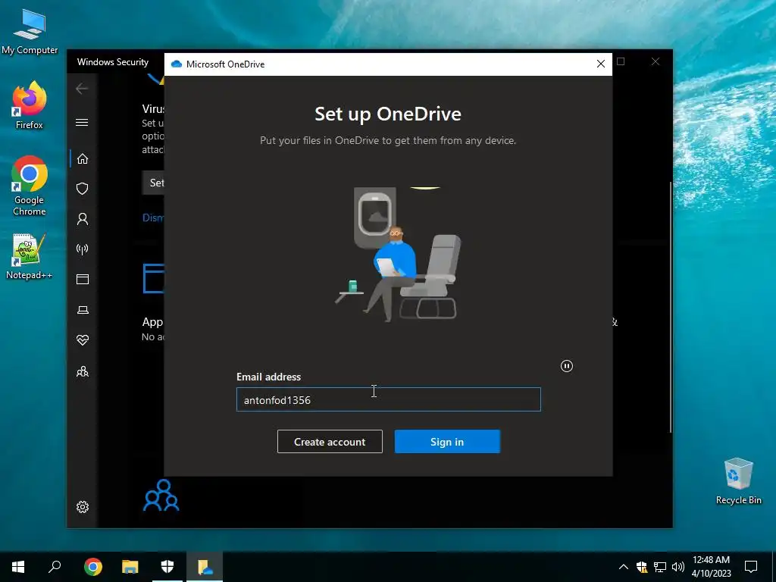This screenshot has width=776, height=582.
Task: Focus the Email address input field
Action: [x=389, y=399]
